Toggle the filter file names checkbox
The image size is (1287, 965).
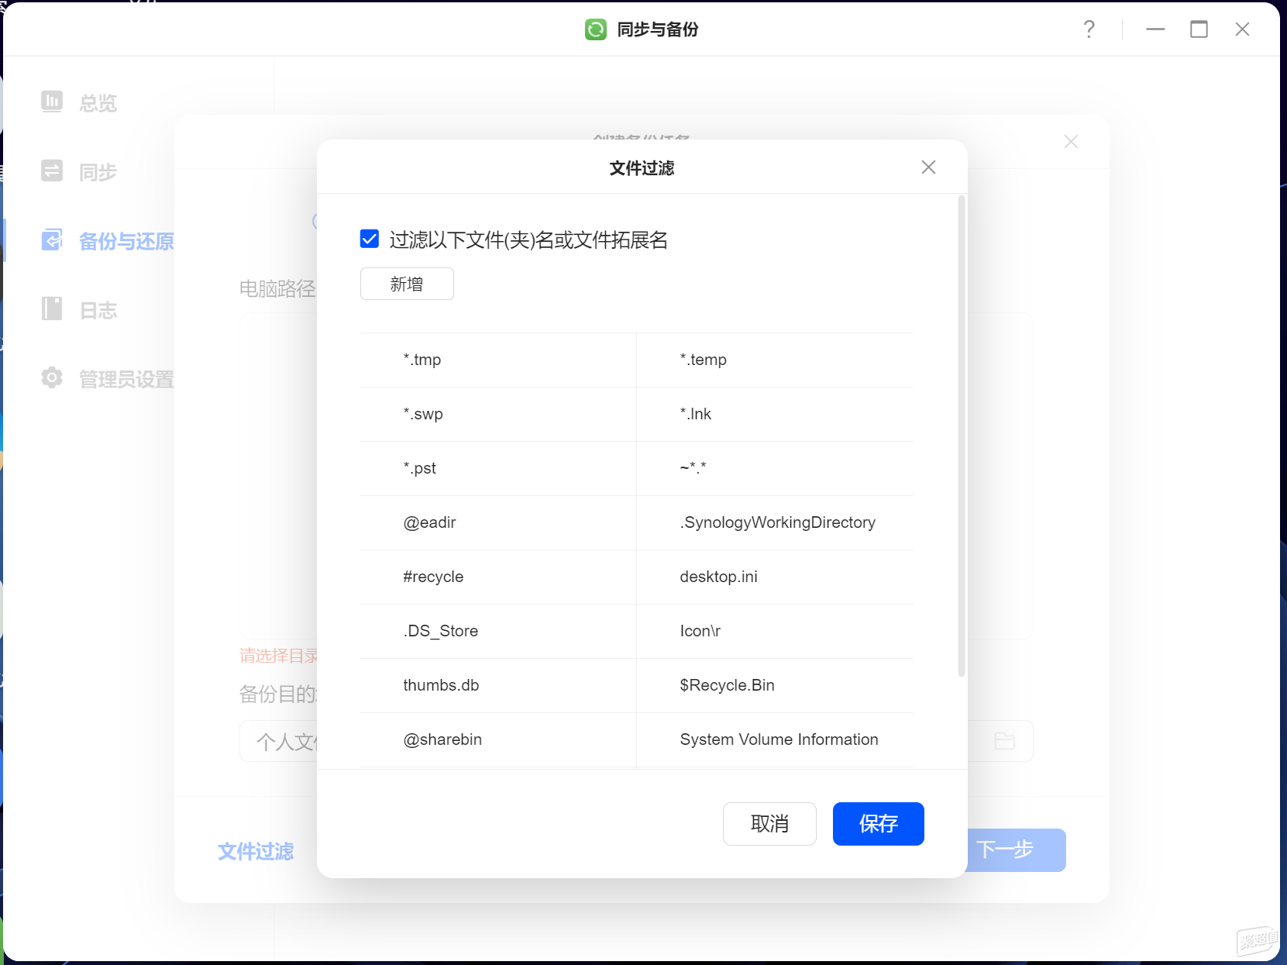pyautogui.click(x=370, y=239)
